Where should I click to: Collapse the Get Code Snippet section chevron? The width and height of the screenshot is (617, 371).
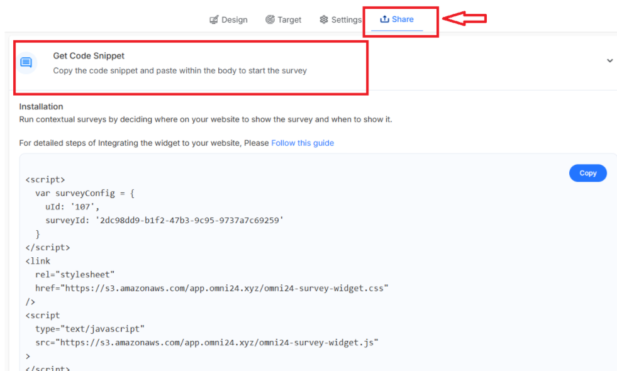tap(609, 60)
